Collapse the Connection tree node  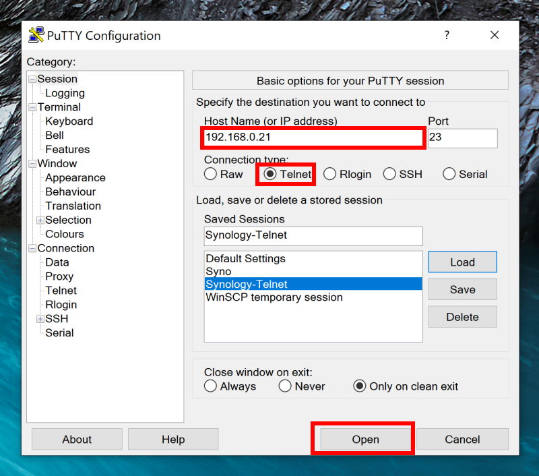pos(32,248)
